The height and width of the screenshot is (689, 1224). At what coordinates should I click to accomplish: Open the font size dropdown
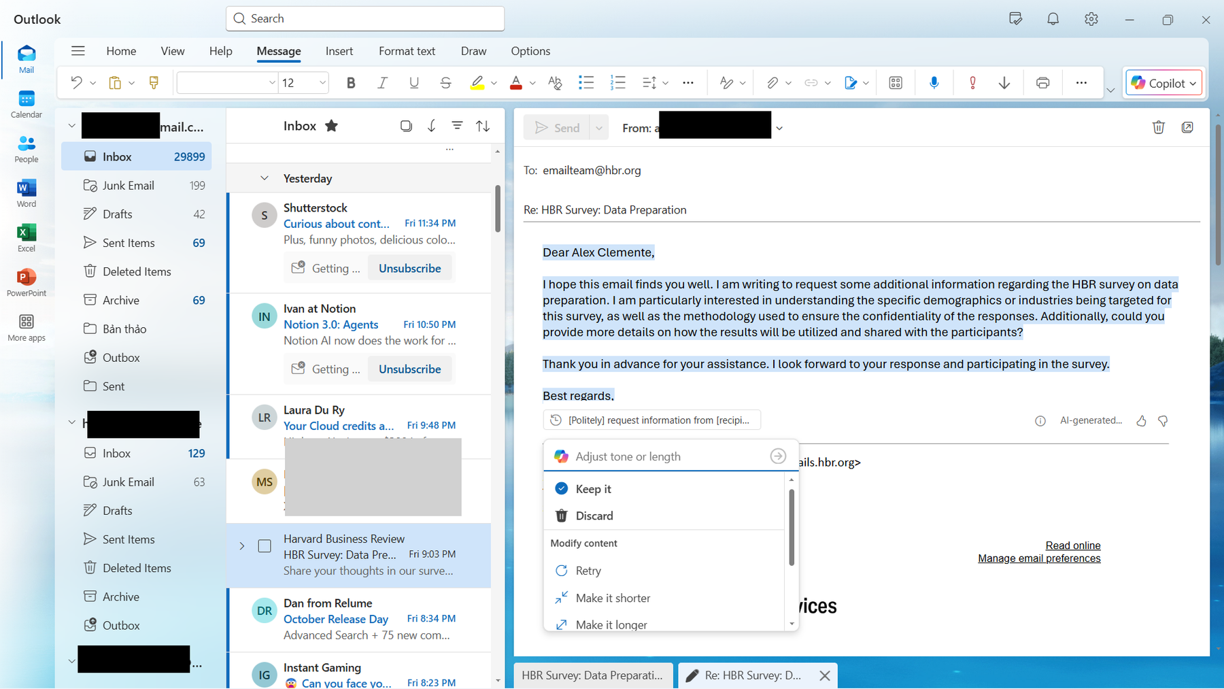point(322,83)
